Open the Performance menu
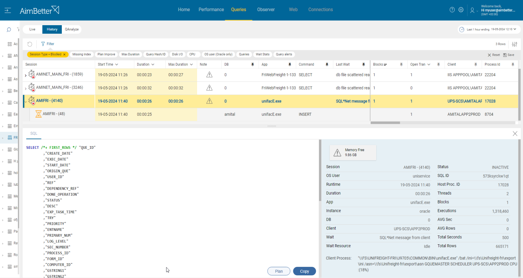The width and height of the screenshot is (523, 278). [x=211, y=10]
